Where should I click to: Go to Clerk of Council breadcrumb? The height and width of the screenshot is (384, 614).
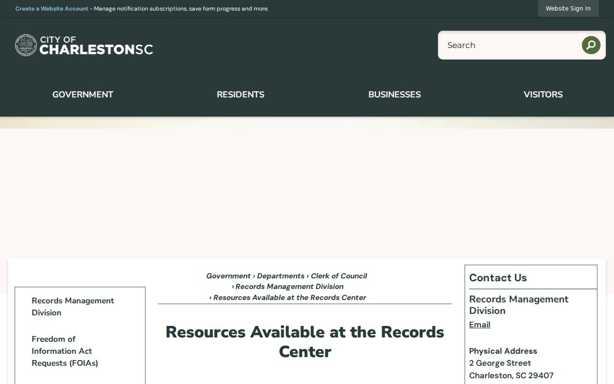[339, 276]
